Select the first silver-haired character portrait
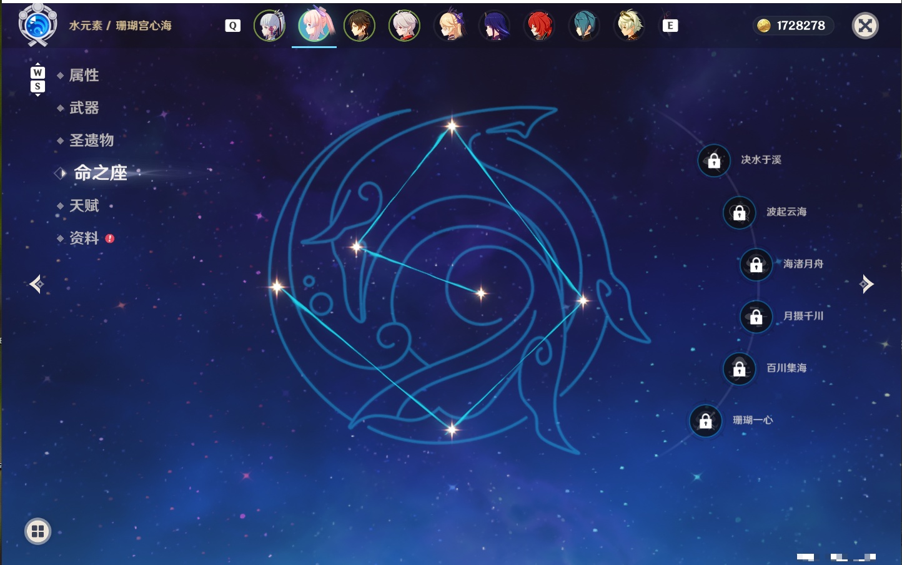Image resolution: width=902 pixels, height=565 pixels. point(270,26)
